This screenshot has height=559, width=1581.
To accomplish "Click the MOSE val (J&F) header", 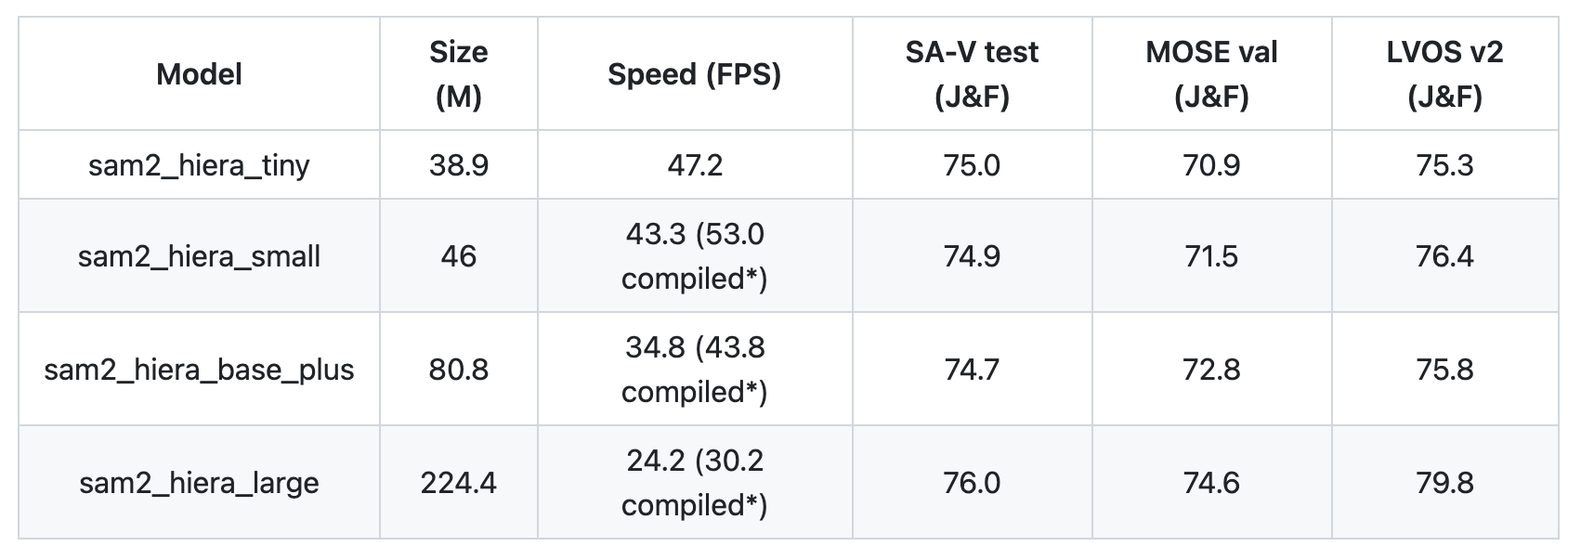I will click(1211, 74).
